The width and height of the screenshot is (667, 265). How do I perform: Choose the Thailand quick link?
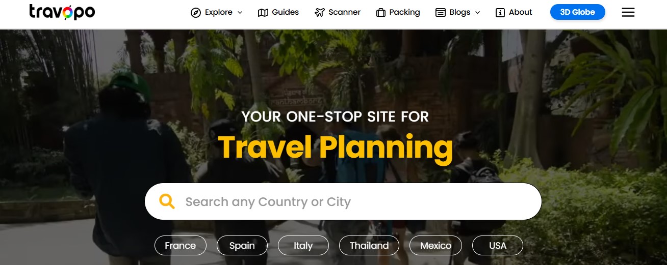point(369,246)
